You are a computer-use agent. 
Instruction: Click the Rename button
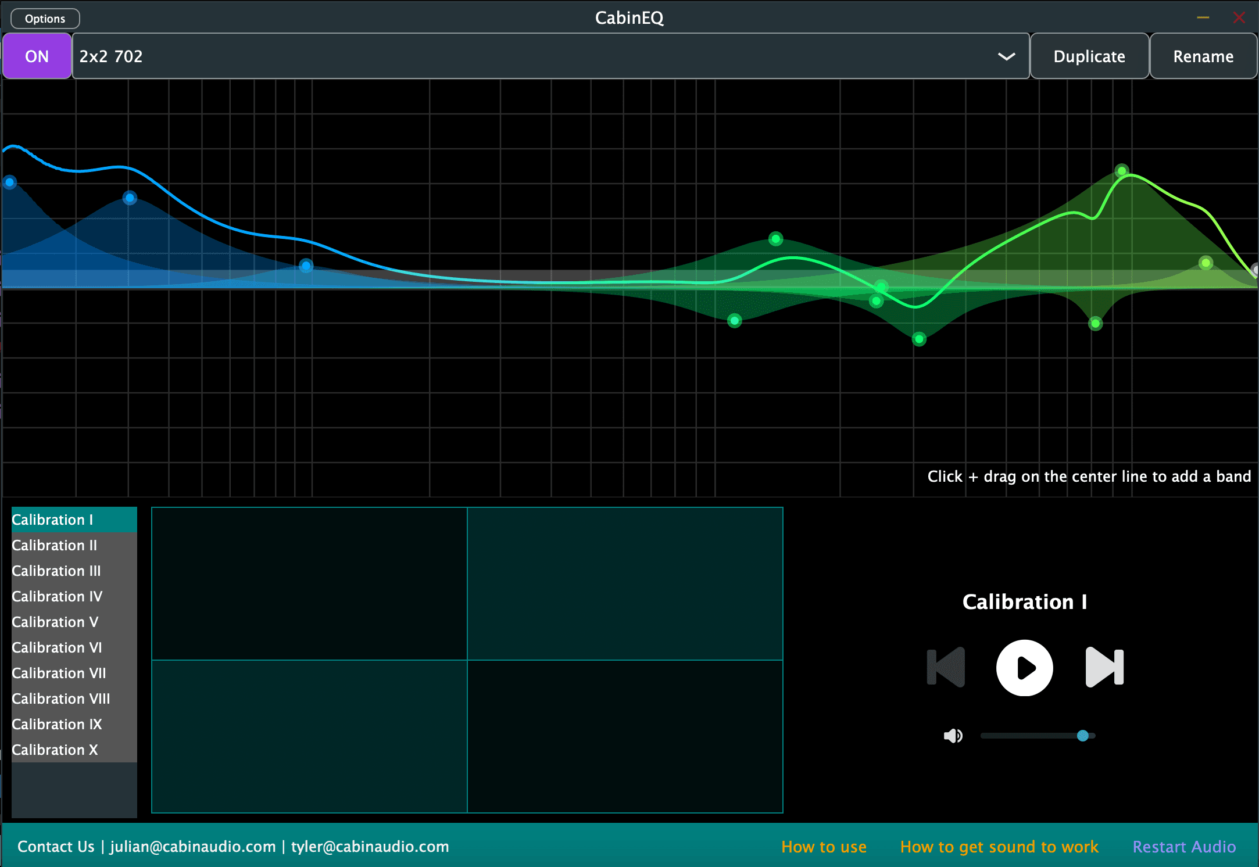(1203, 56)
